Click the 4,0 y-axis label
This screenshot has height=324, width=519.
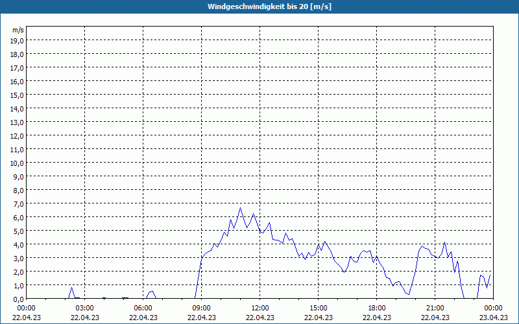[x=19, y=245]
